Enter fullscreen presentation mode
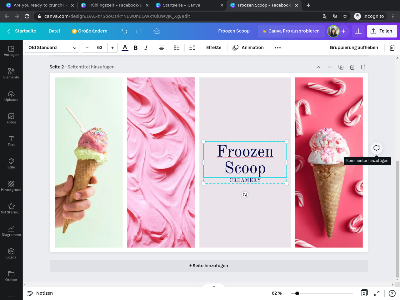400x300 pixels. [x=377, y=293]
